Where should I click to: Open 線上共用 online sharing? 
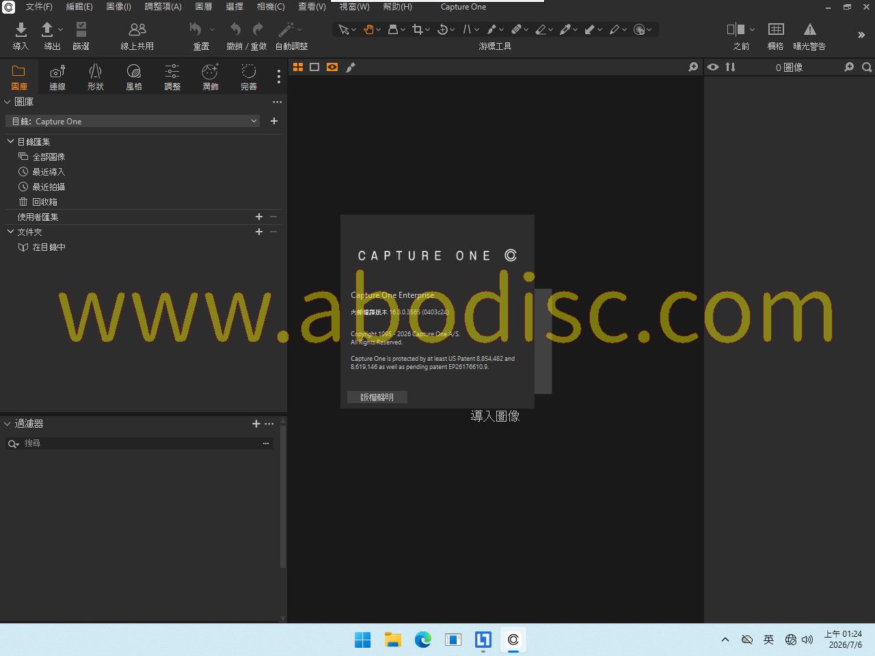pyautogui.click(x=137, y=29)
